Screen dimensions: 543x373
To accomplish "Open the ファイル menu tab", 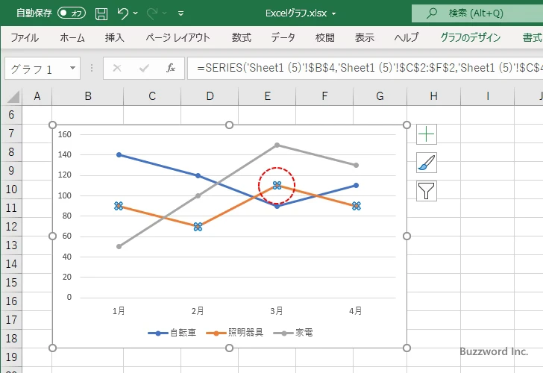I will click(25, 37).
